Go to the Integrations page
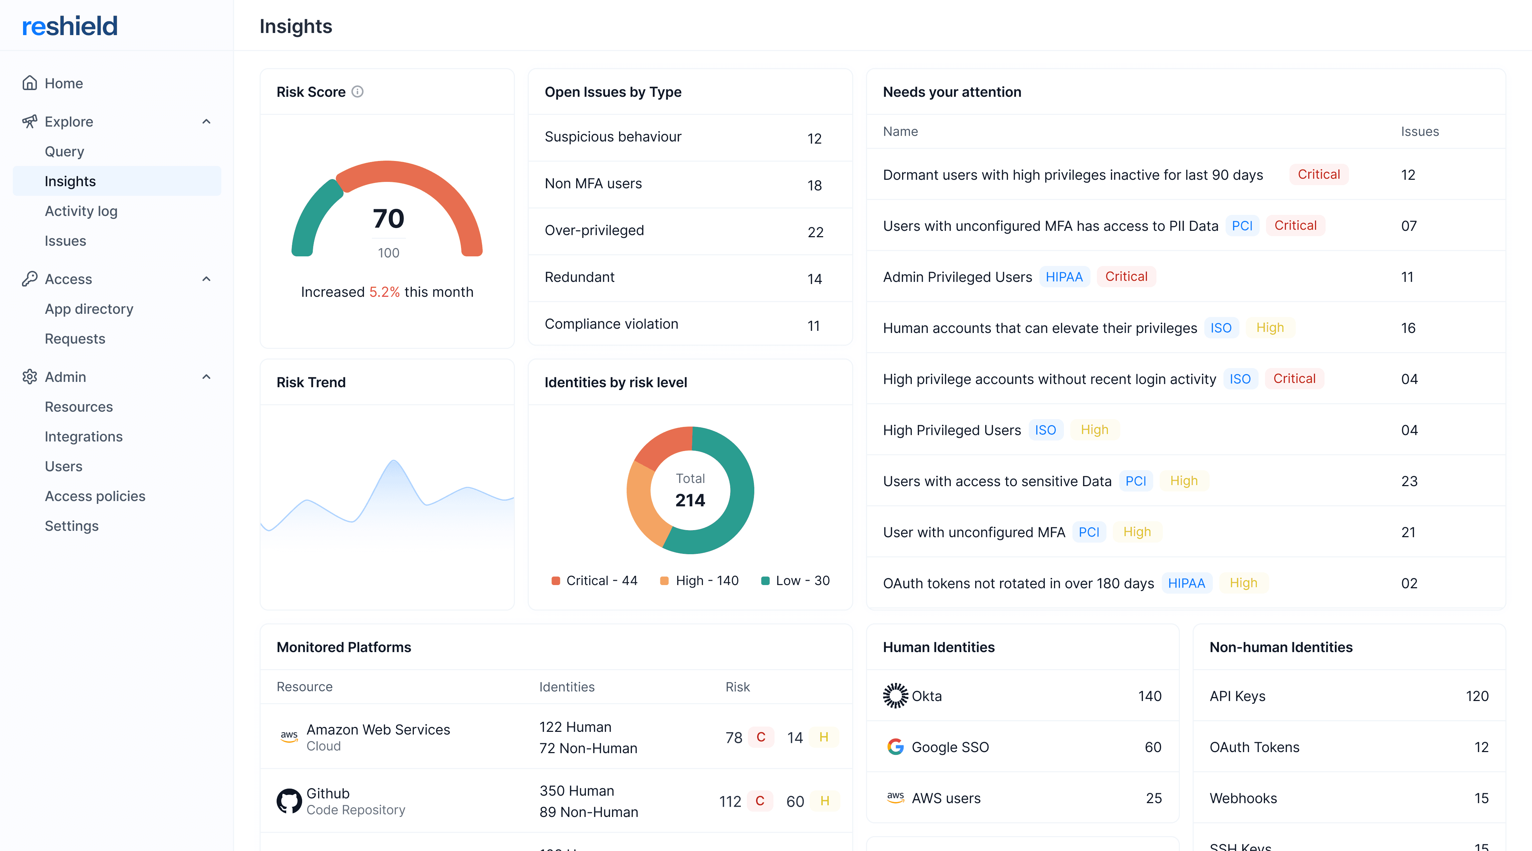 click(x=84, y=436)
